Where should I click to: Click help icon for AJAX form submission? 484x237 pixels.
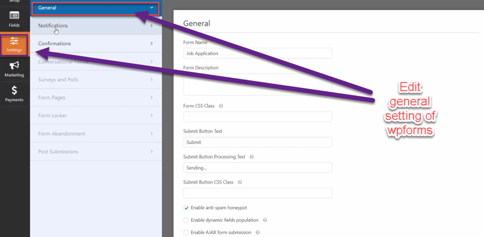[257, 232]
